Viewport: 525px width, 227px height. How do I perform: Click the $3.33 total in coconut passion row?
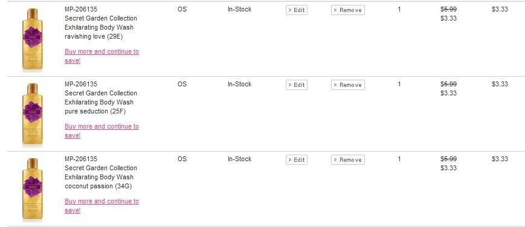[x=500, y=159]
